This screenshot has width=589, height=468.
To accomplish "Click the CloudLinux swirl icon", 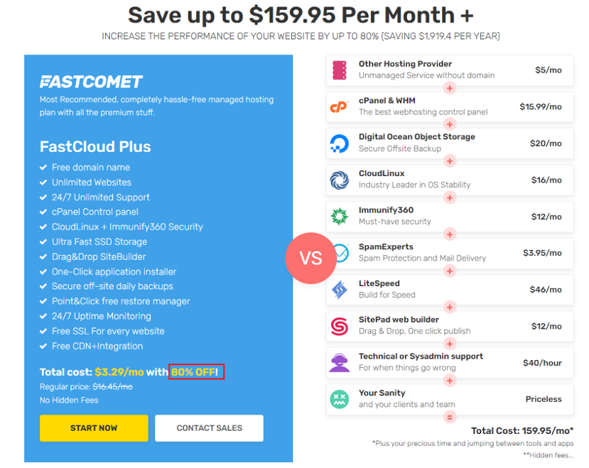I will 339,180.
